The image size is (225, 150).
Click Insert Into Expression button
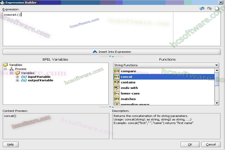coord(112,52)
